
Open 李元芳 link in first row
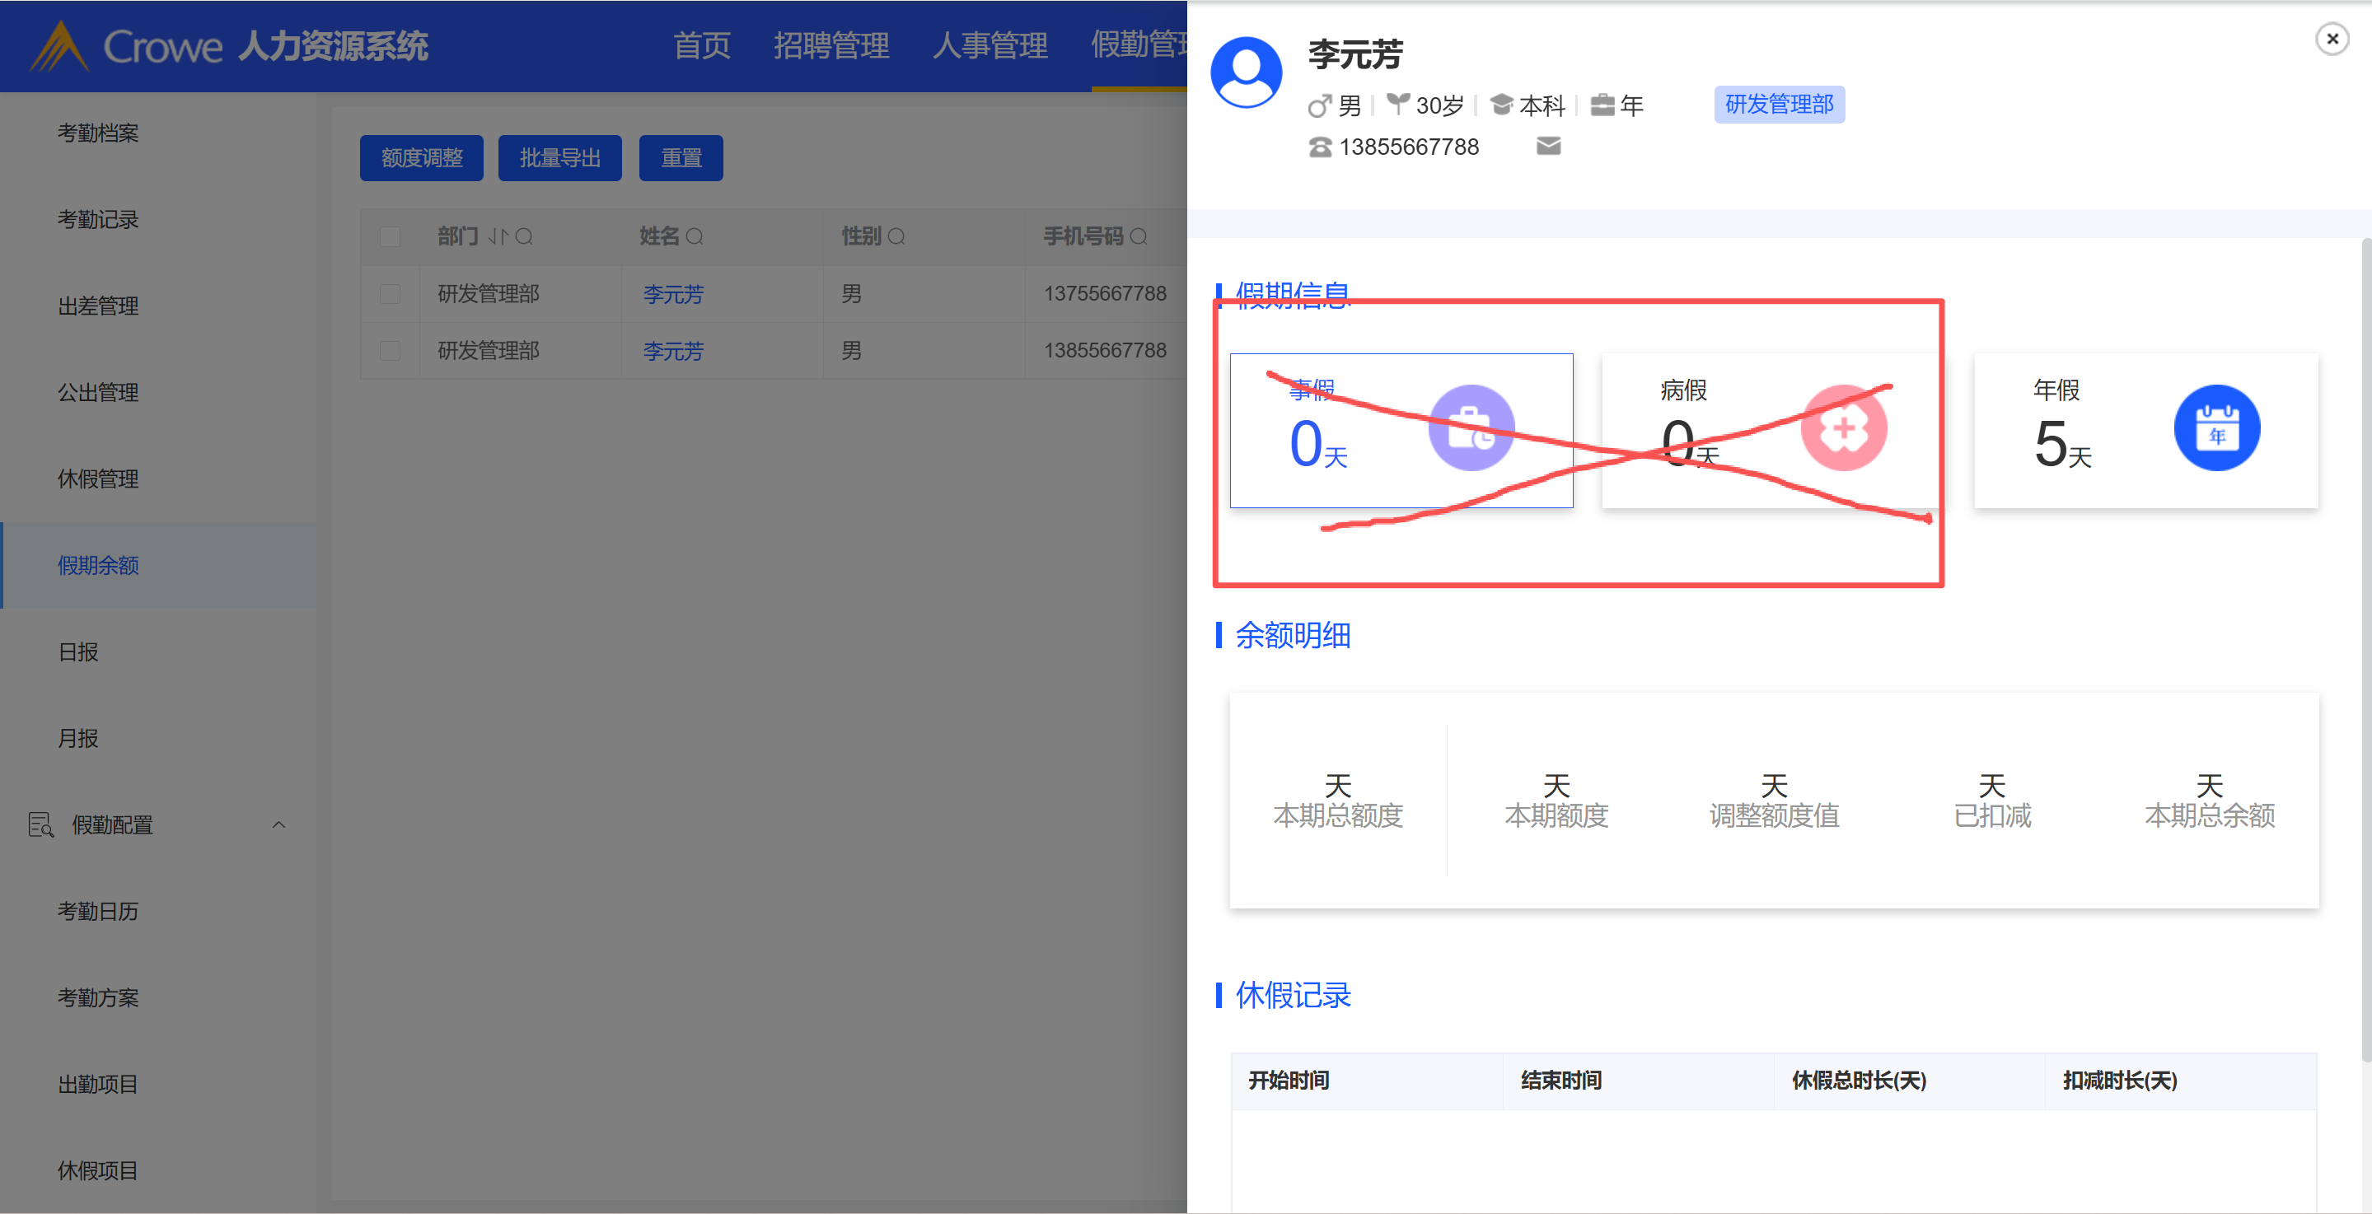click(x=673, y=295)
